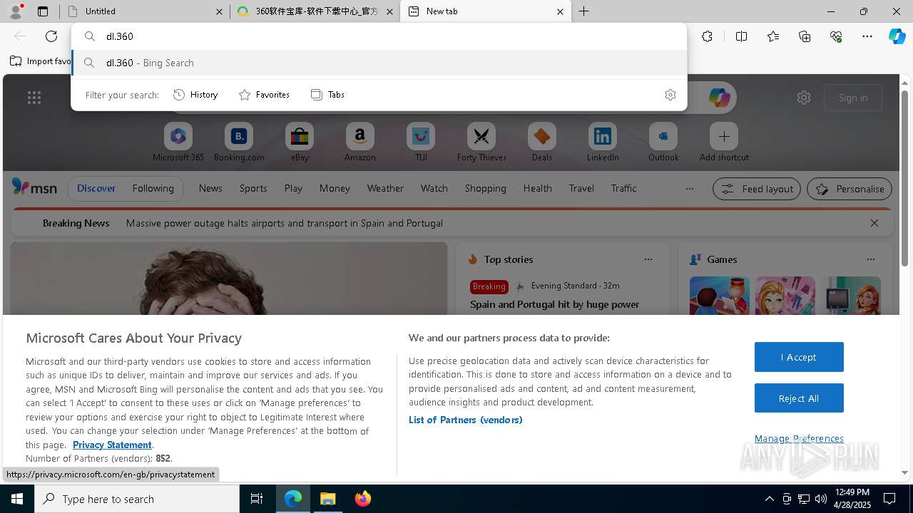913x513 pixels.
Task: Open the Booking.com shortcut
Action: 239,142
